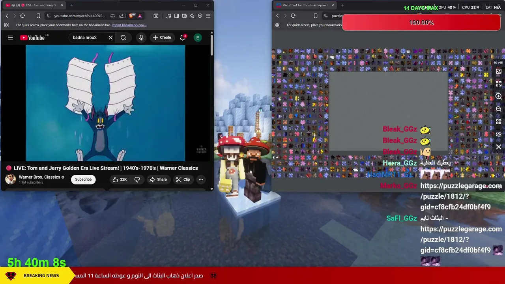Open the YouTube guide hamburger menu
Screen dimensions: 505x284
11,37
